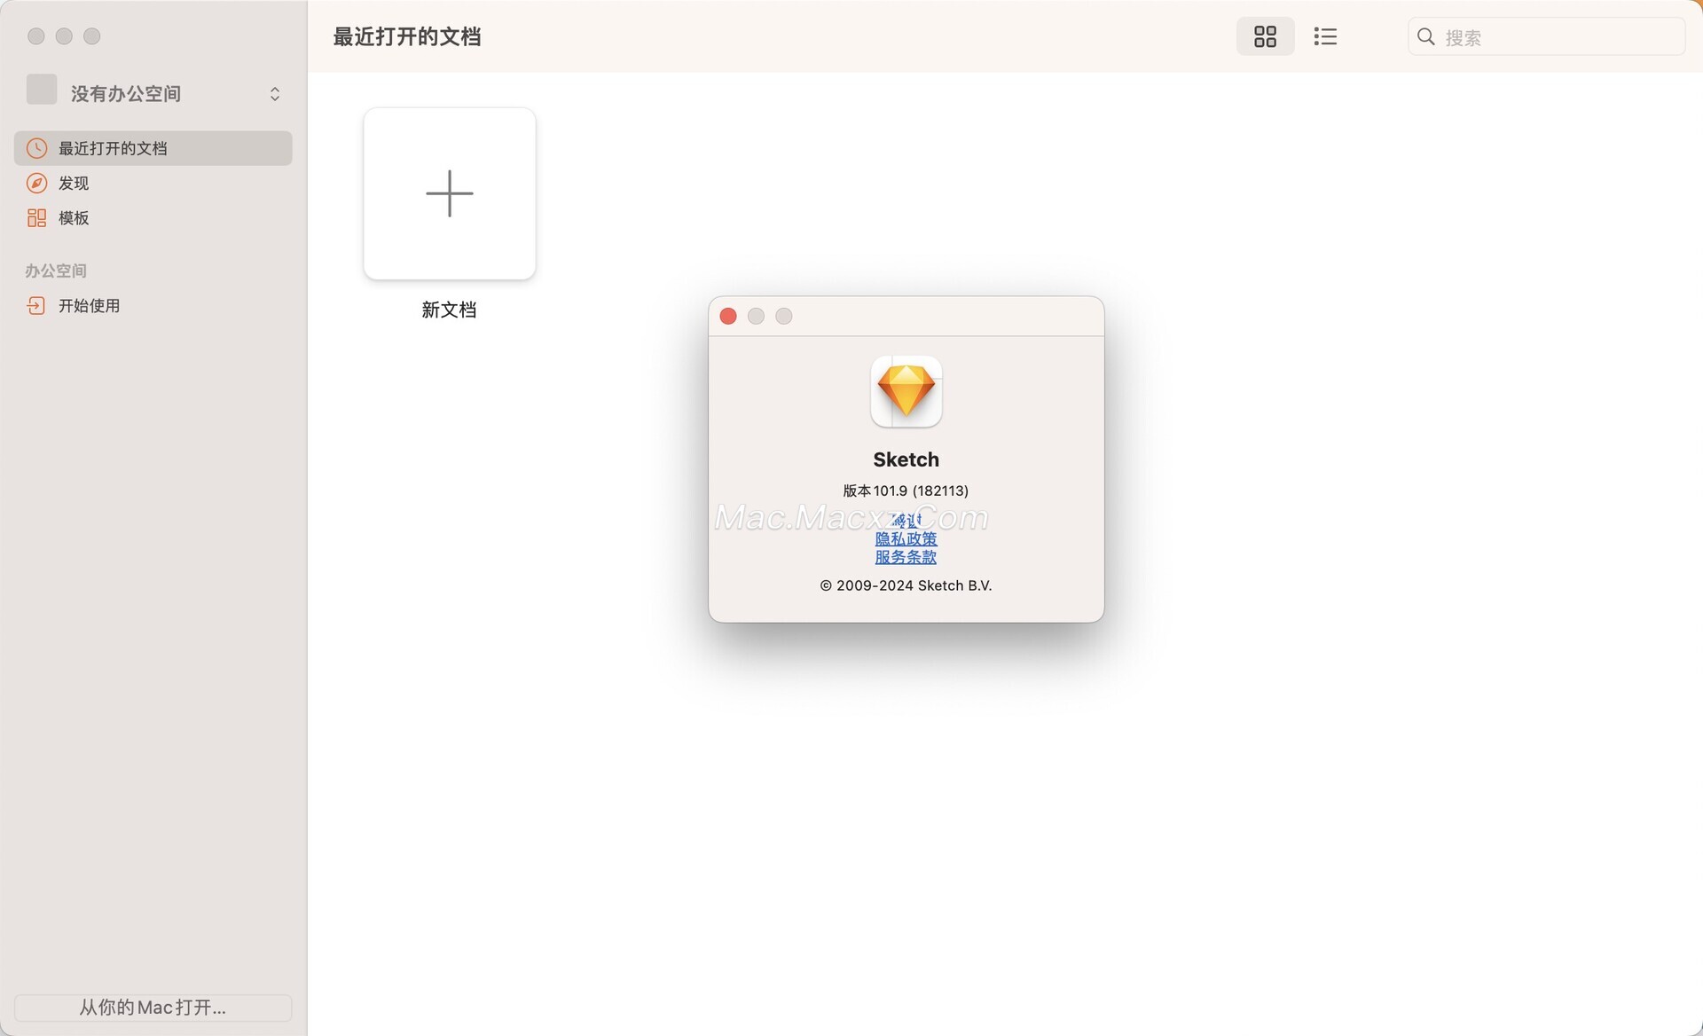Open 最近打开的文档 in the sidebar
1703x1036 pixels.
153,148
